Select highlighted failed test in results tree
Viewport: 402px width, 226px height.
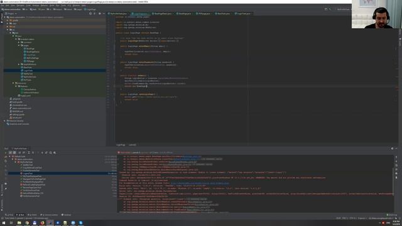click(63, 173)
